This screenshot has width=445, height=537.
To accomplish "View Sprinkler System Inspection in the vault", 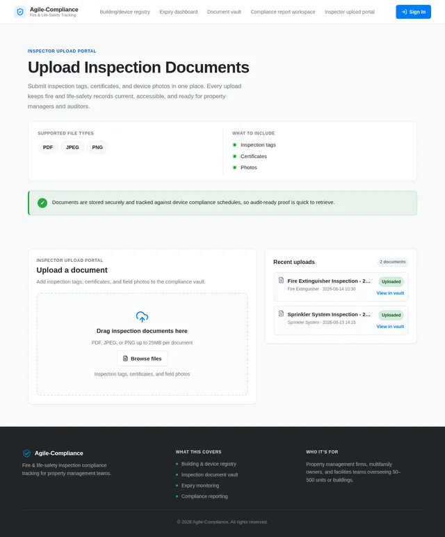I will (x=390, y=327).
